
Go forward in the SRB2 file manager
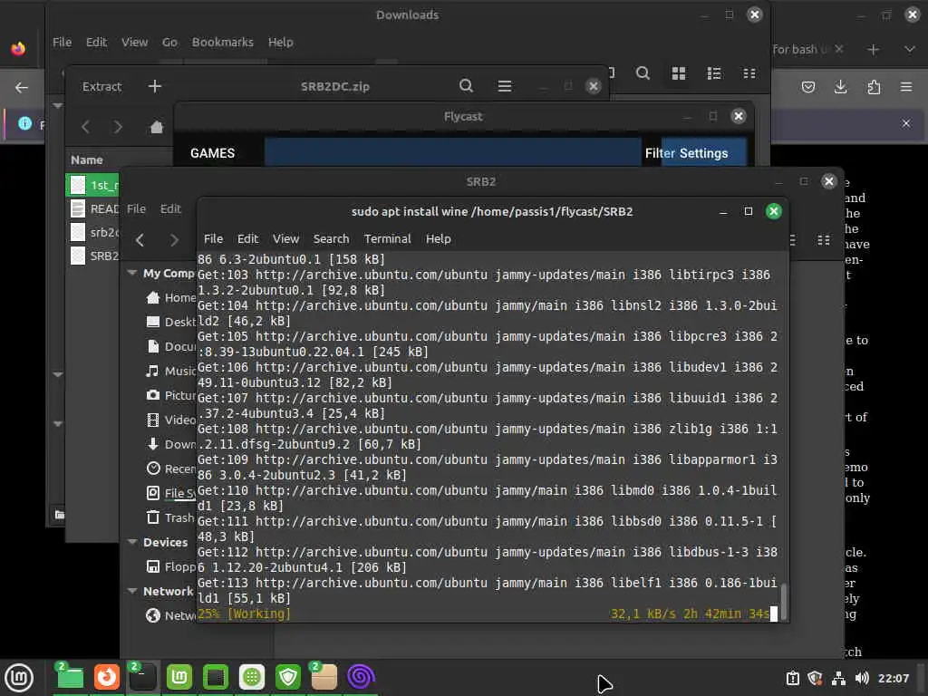coord(174,239)
